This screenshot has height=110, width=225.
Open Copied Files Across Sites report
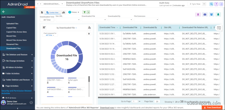(x=16, y=32)
